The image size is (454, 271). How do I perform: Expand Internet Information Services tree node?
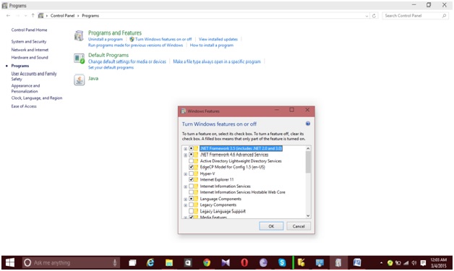[185, 186]
